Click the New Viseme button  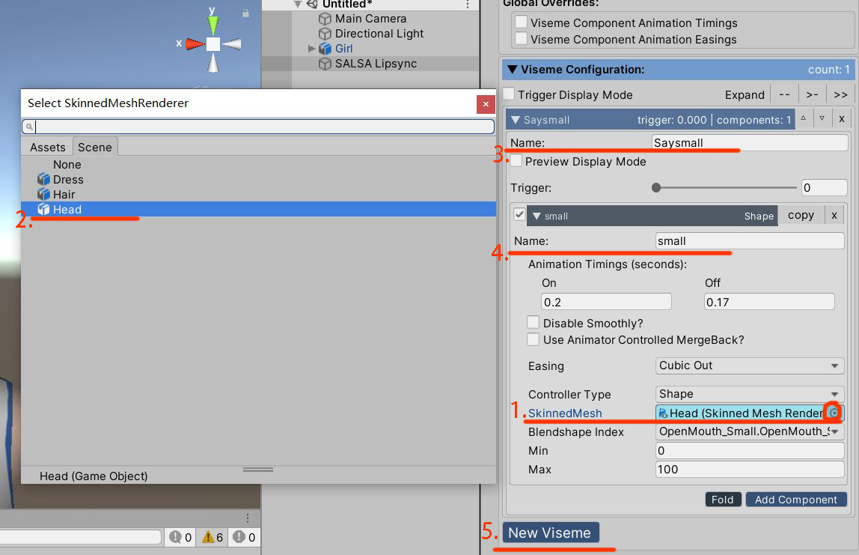pyautogui.click(x=550, y=533)
